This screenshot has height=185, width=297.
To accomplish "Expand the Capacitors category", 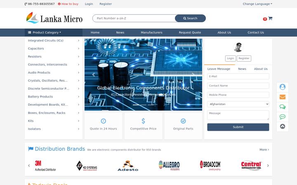I will pyautogui.click(x=54, y=49).
